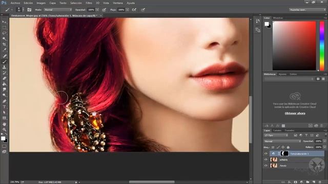The height and width of the screenshot is (184, 328).
Task: Select the Eraser tool
Action: (4, 78)
